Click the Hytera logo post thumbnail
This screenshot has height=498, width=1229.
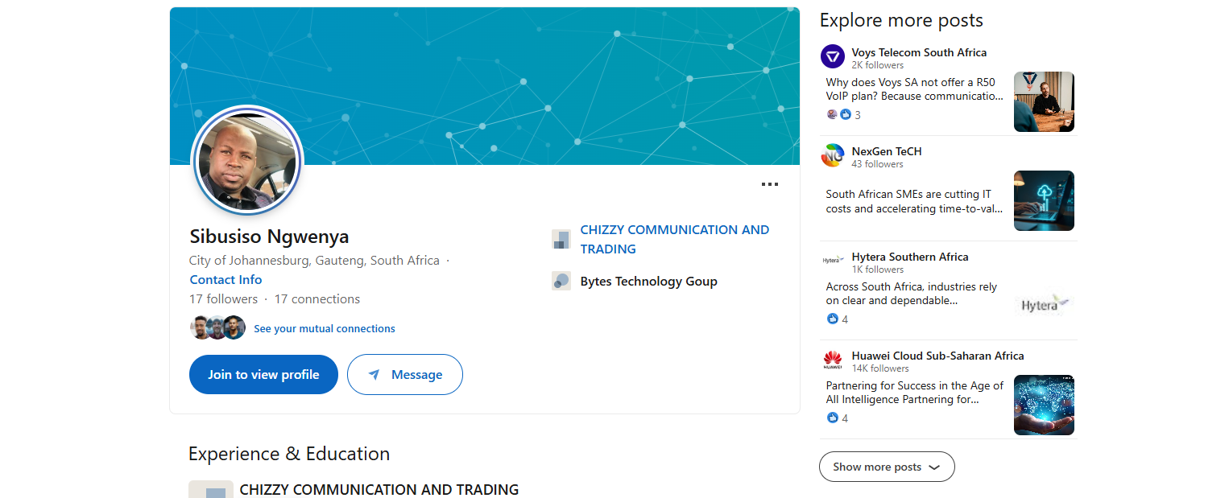point(1044,306)
